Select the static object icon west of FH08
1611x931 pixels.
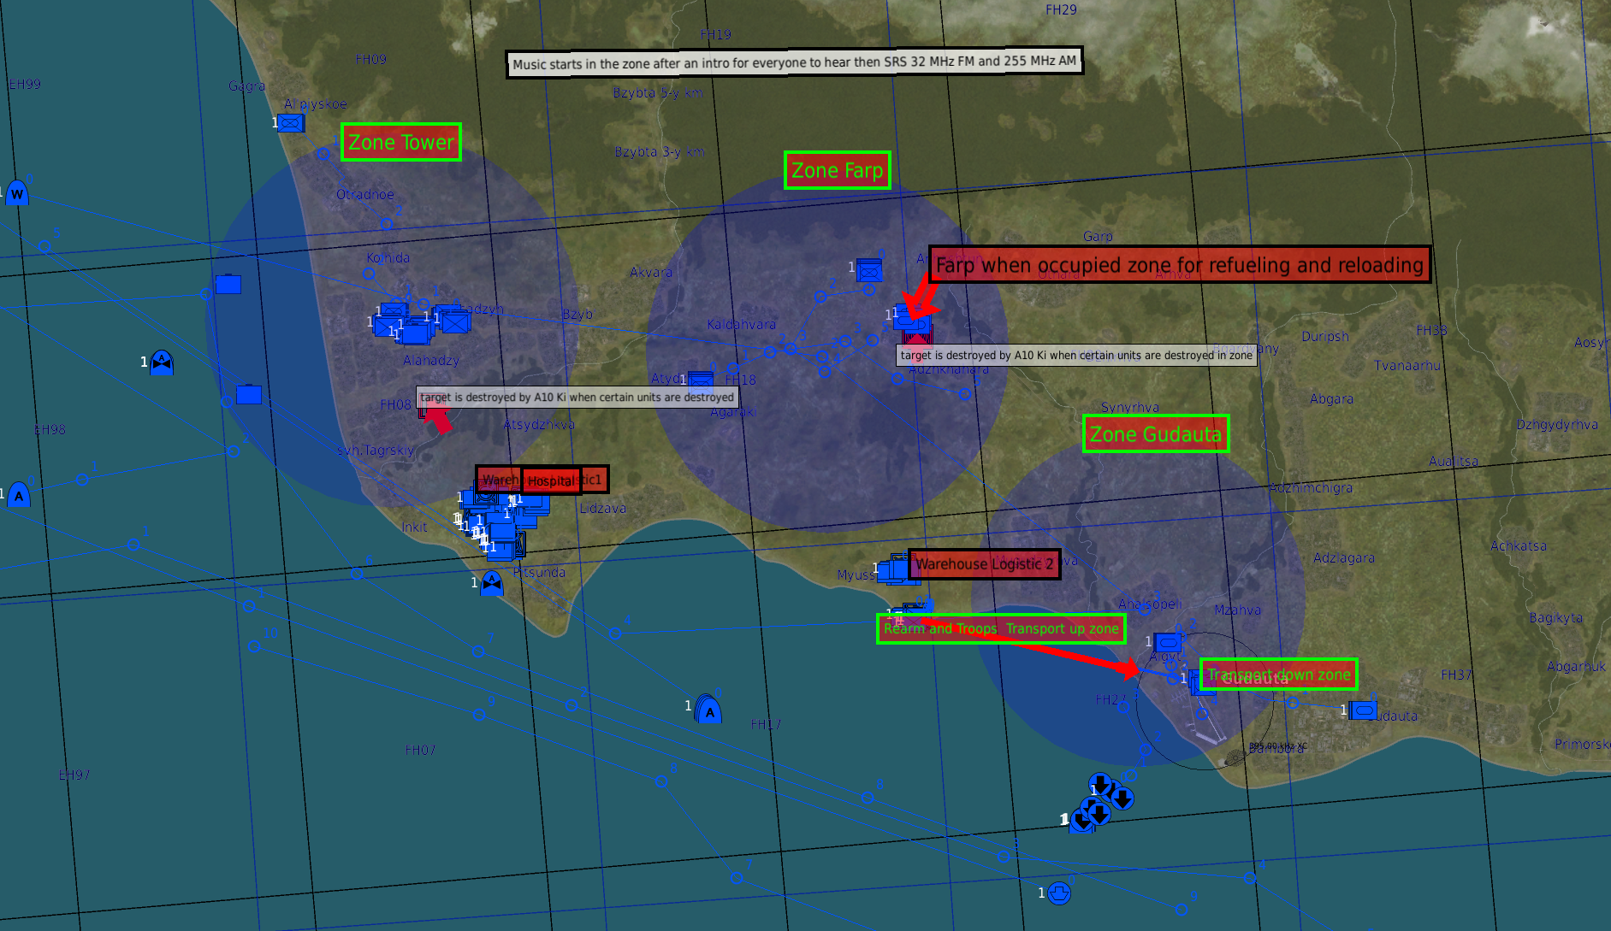point(249,394)
